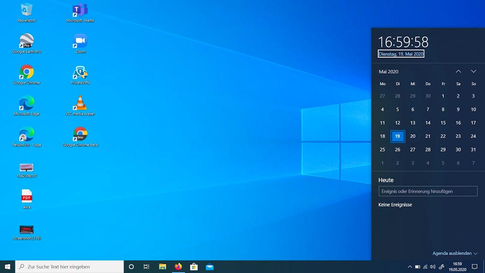This screenshot has width=485, height=273.
Task: Select May 12 in the calendar
Action: tap(397, 123)
